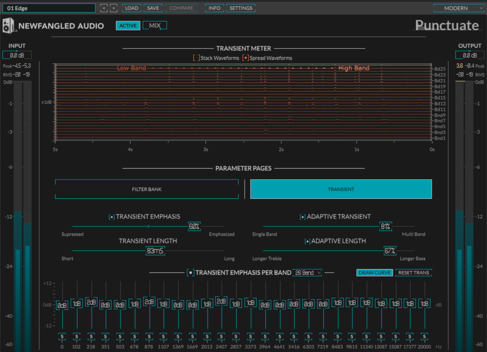Click the LOAD button
This screenshot has width=487, height=352.
131,8
